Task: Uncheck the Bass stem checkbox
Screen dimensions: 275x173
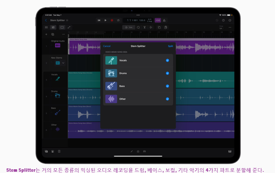Action: [167, 86]
